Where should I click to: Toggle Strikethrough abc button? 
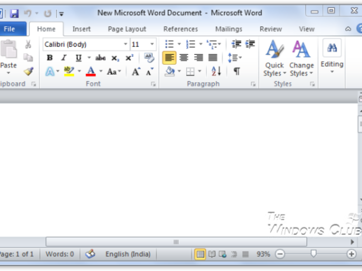pyautogui.click(x=100, y=58)
